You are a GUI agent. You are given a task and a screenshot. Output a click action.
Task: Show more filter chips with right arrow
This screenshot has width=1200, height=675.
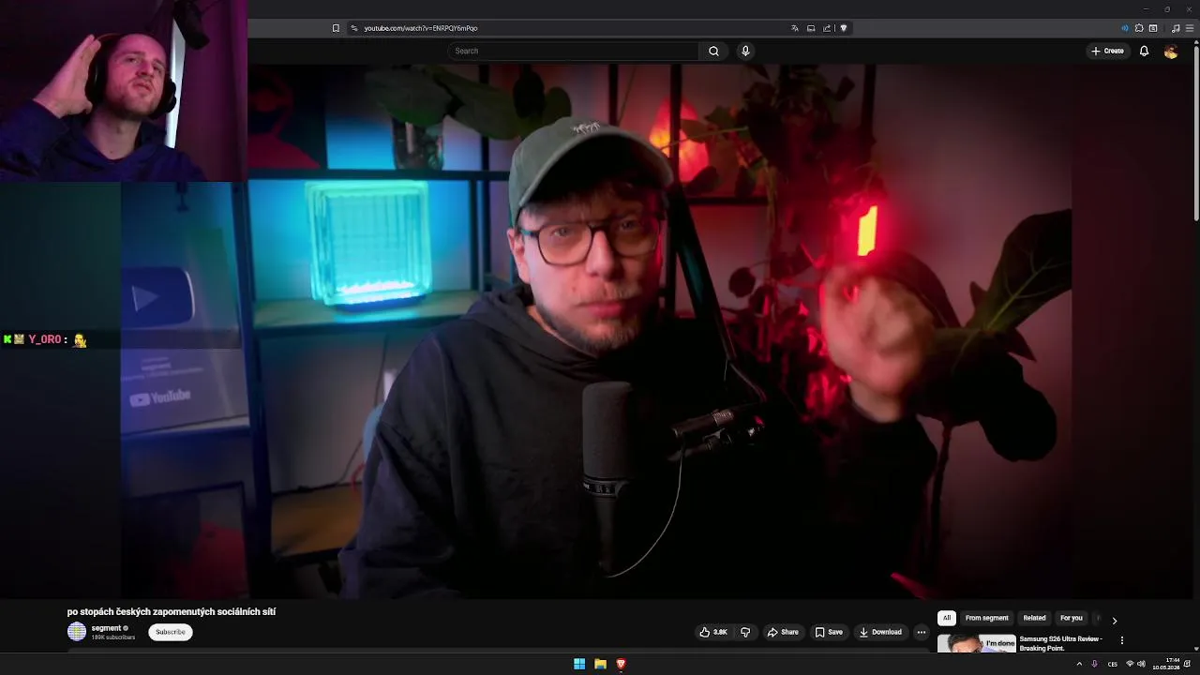(1114, 620)
